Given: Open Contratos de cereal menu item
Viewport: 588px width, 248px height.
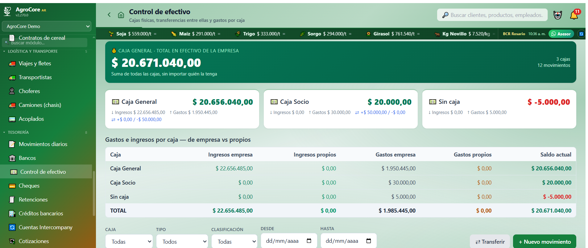Looking at the screenshot, I should pos(42,38).
